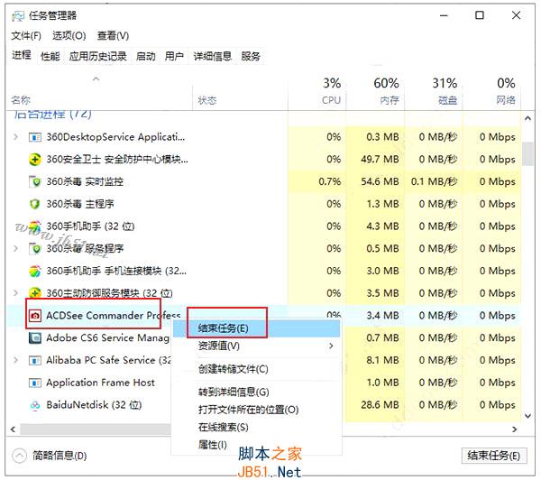Open the 文件(F) menu
Viewport: 541px width, 480px height.
[26, 35]
